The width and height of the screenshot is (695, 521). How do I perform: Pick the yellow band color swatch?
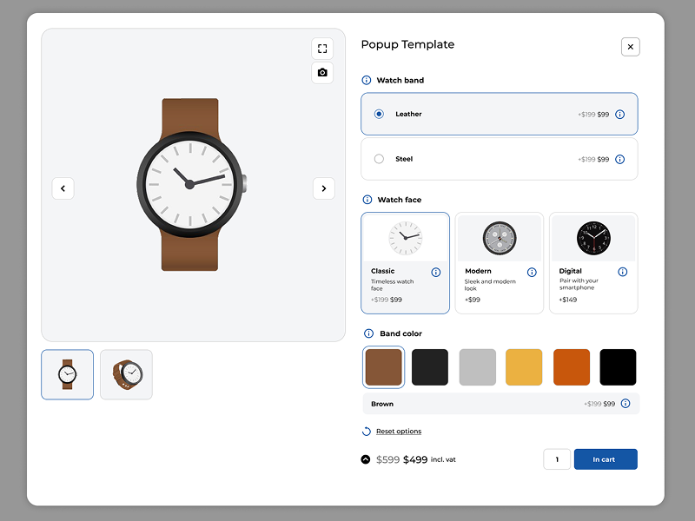(524, 367)
